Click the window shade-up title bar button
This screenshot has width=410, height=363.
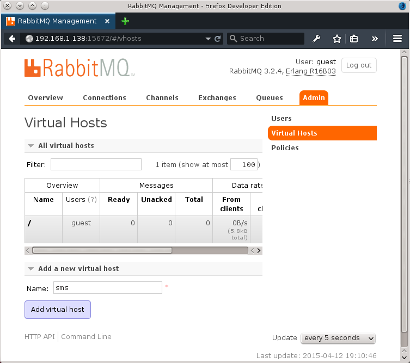coord(33,6)
